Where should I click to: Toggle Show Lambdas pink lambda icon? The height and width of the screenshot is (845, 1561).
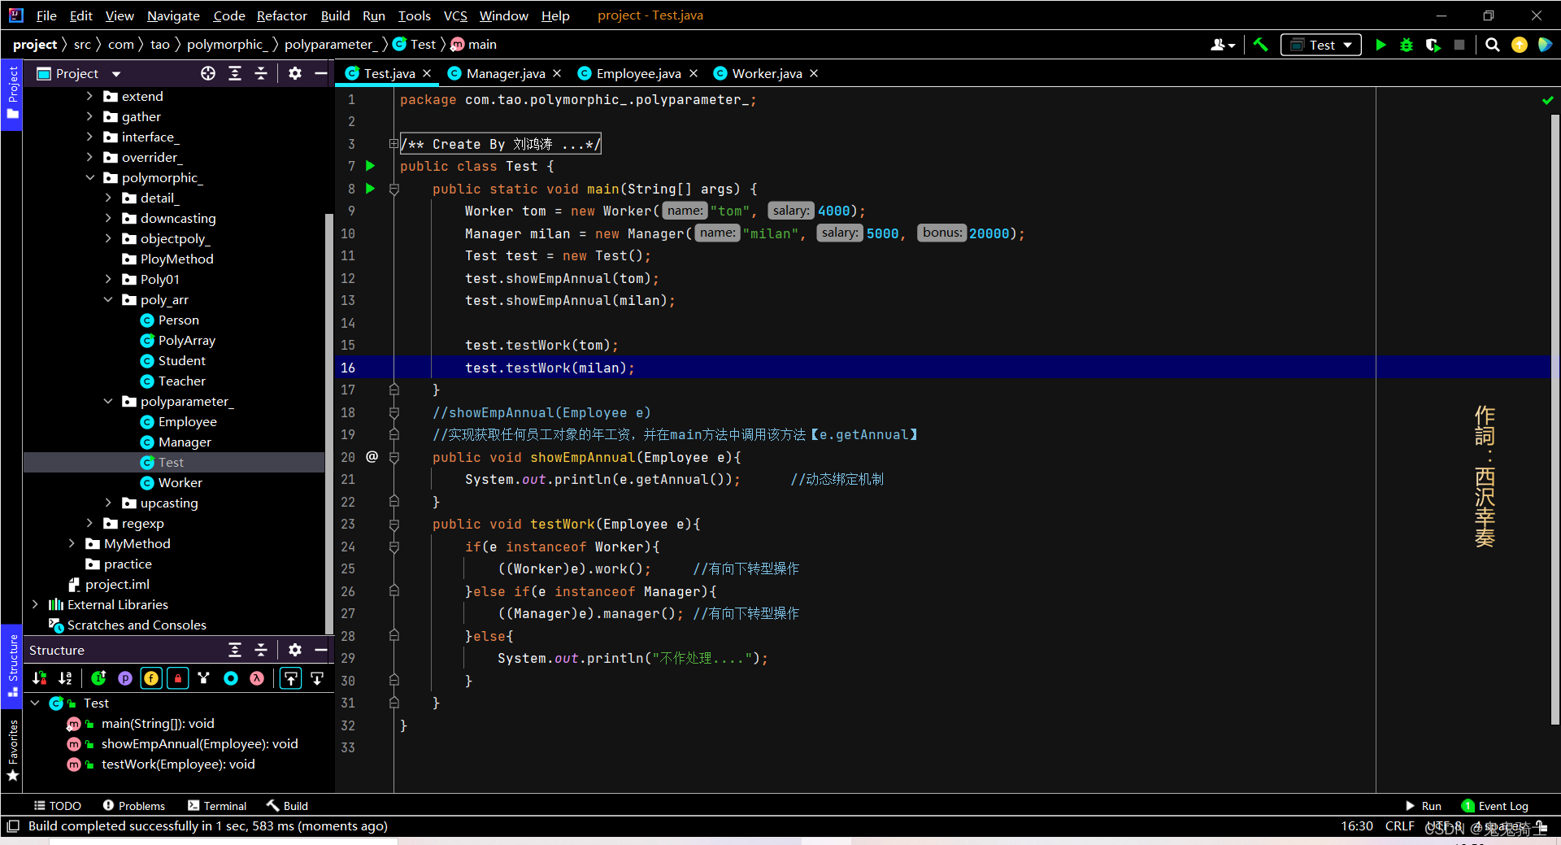point(257,678)
